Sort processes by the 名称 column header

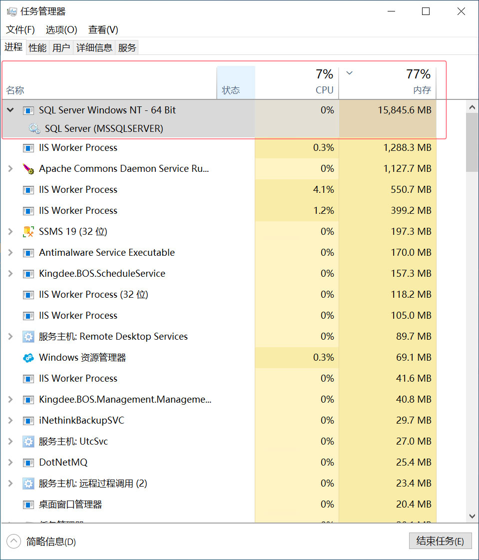(x=109, y=82)
